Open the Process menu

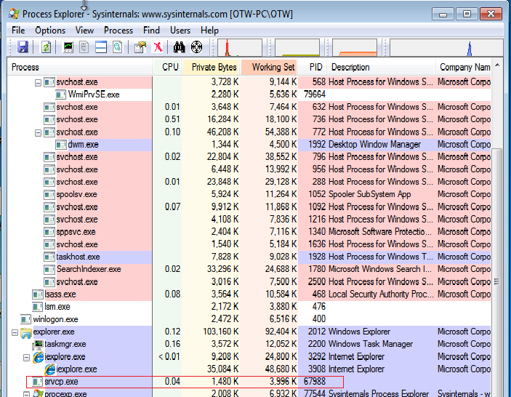tap(118, 31)
